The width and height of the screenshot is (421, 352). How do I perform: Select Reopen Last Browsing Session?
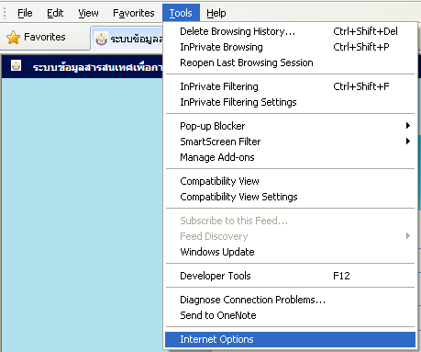coord(290,62)
